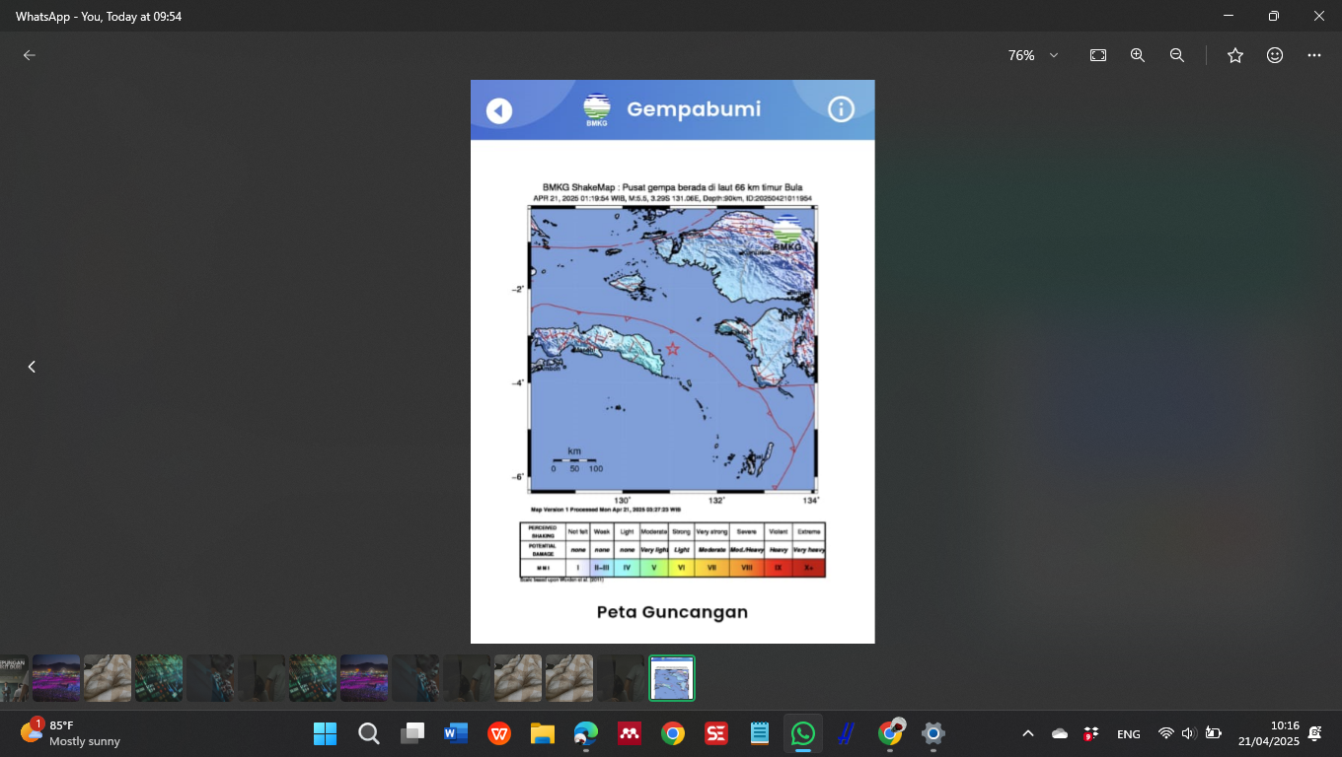Click the displayed Gempabumi shake map image

672,362
